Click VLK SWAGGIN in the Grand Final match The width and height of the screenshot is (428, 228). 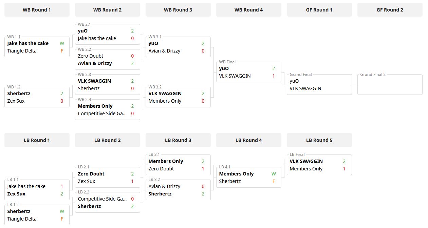coord(305,88)
